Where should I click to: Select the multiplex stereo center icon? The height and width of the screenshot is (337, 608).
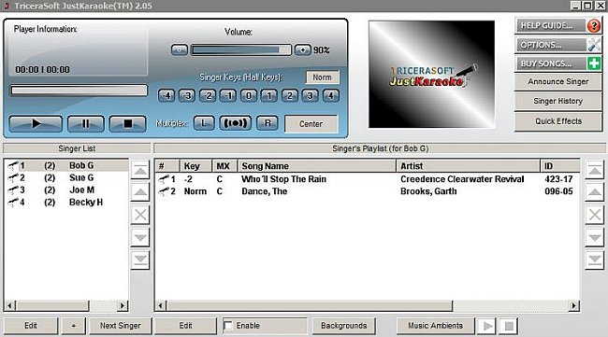point(236,123)
